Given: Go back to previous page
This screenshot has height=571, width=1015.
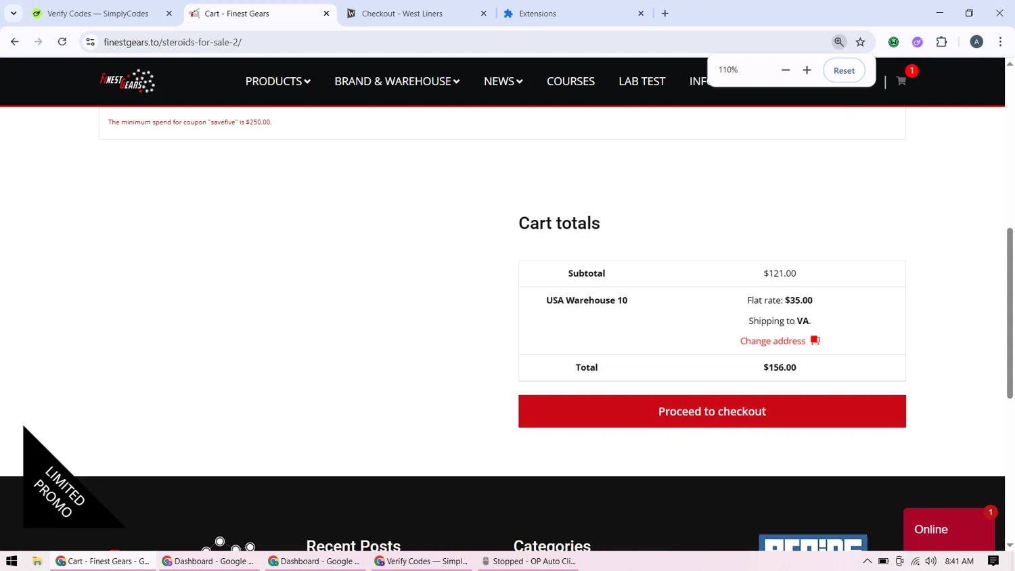Looking at the screenshot, I should click(x=14, y=42).
